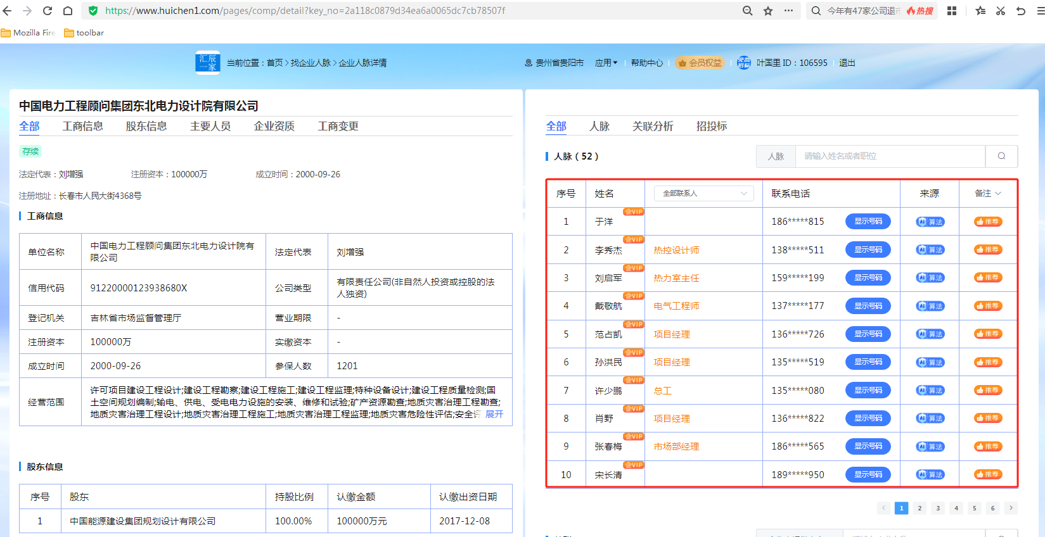Click browser zoom magnifier icon in address bar
Viewport: 1045px width, 537px height.
click(748, 11)
